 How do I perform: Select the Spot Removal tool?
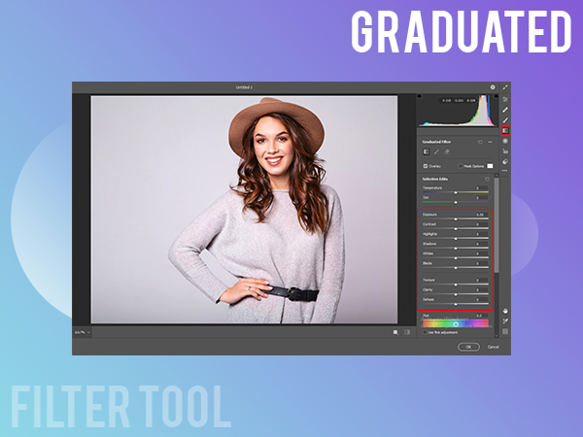[x=505, y=110]
